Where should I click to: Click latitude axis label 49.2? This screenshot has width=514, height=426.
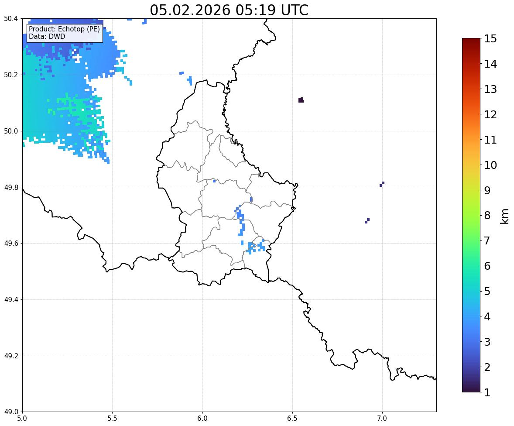coord(11,356)
